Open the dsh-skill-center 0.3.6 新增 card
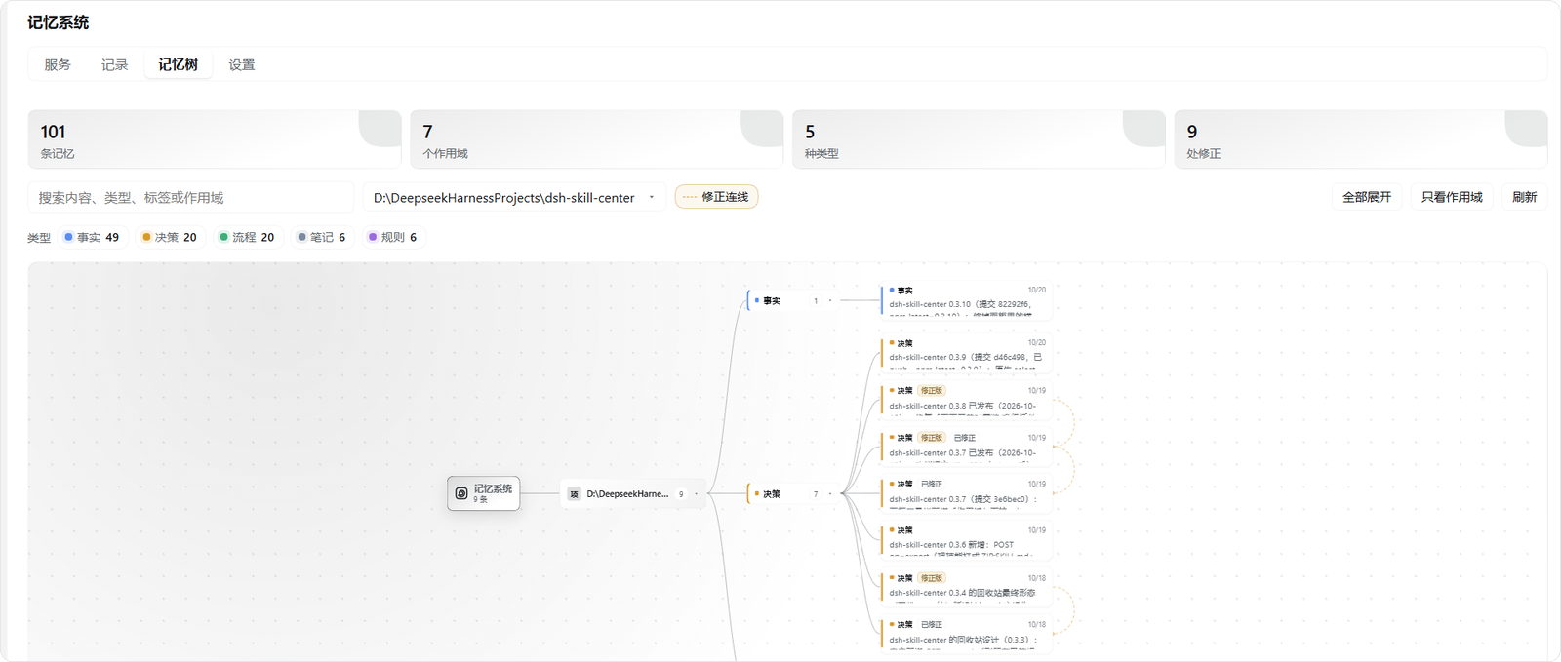Screen dimensions: 1561x662 pos(967,540)
